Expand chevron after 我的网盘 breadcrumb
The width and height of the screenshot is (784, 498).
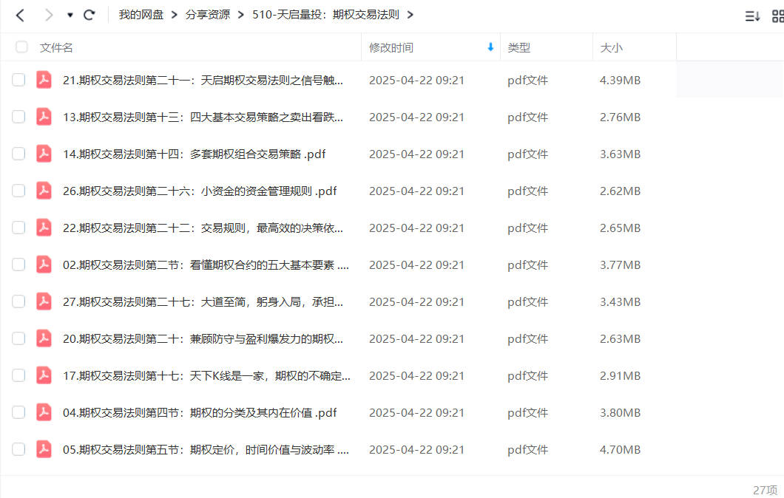tap(174, 15)
